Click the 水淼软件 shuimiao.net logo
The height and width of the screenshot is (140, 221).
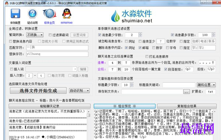[x=132, y=16]
